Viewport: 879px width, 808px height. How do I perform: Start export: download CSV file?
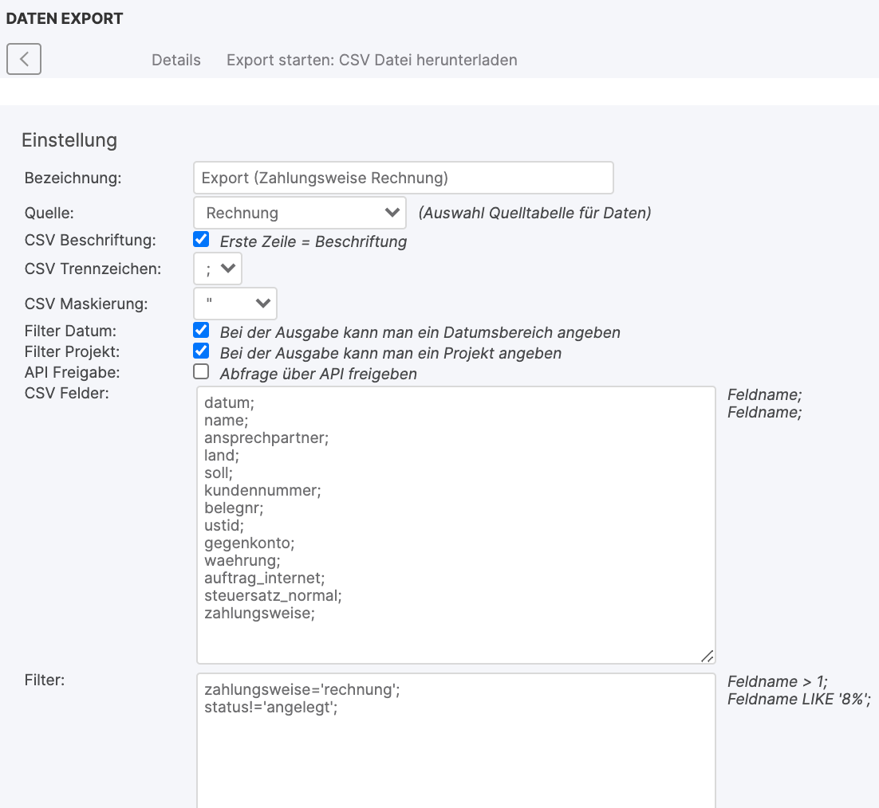372,61
